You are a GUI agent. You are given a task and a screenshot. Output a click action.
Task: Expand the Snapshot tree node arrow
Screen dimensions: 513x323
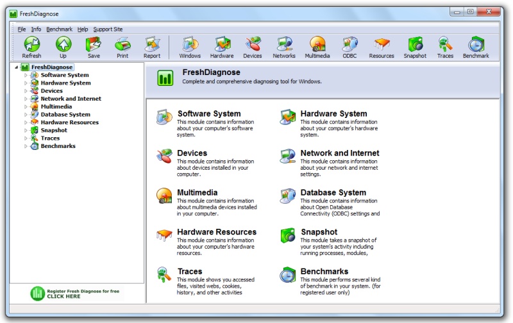click(x=26, y=131)
